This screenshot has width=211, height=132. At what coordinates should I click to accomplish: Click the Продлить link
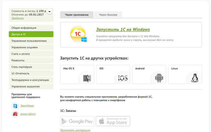pos(17,18)
